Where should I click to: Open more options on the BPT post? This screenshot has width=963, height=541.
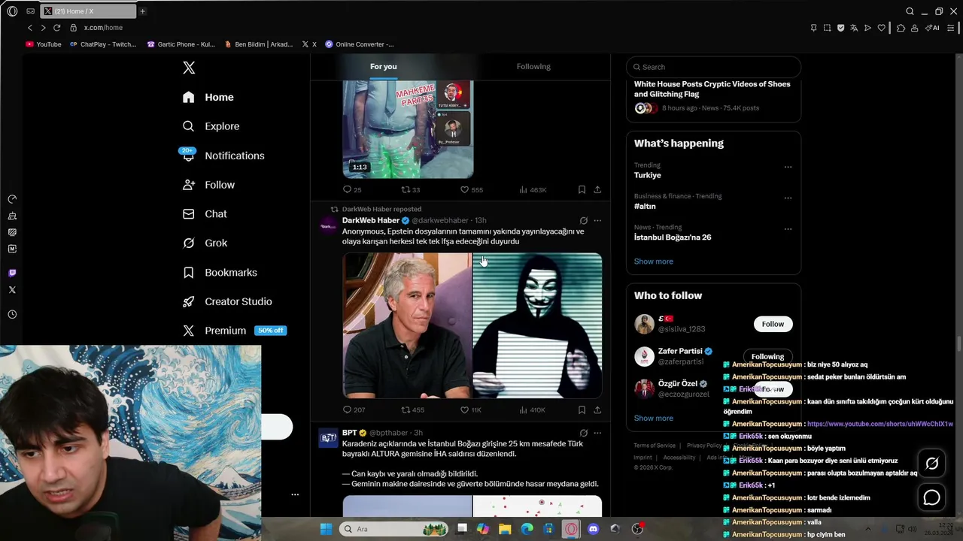[597, 433]
